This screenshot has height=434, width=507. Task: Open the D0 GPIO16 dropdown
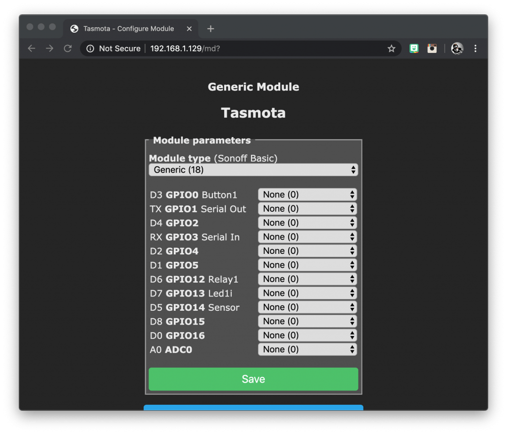click(x=307, y=335)
